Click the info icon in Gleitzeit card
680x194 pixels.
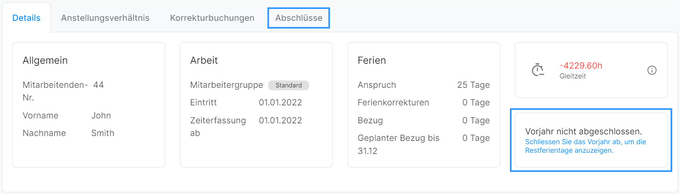point(652,70)
